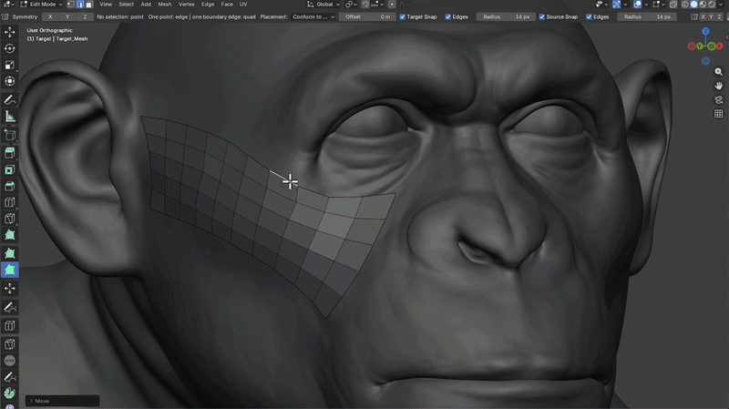
Task: Open the editor type dropdown
Action: coord(8,5)
